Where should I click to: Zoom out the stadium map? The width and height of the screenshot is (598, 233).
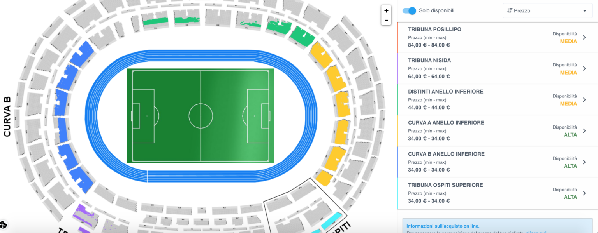pos(386,20)
